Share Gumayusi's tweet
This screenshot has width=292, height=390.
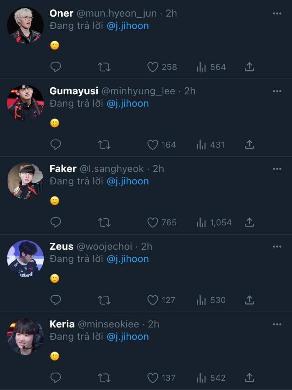point(249,145)
